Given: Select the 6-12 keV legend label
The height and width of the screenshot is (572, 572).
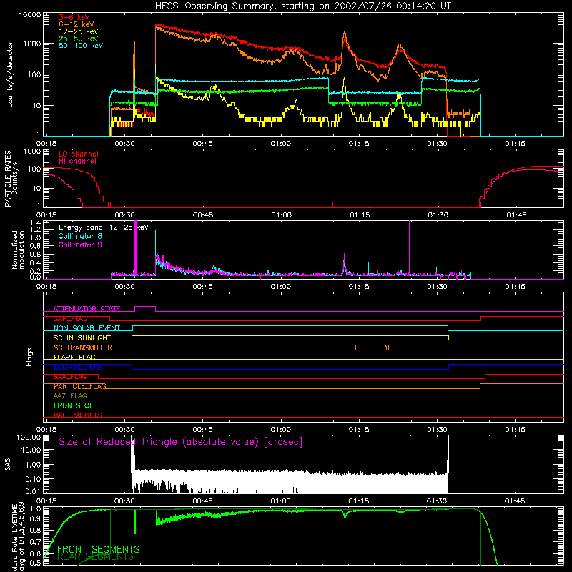Looking at the screenshot, I should click(x=77, y=24).
